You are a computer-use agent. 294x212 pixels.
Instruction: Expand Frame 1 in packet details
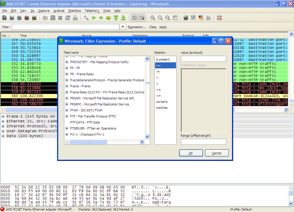3,116
